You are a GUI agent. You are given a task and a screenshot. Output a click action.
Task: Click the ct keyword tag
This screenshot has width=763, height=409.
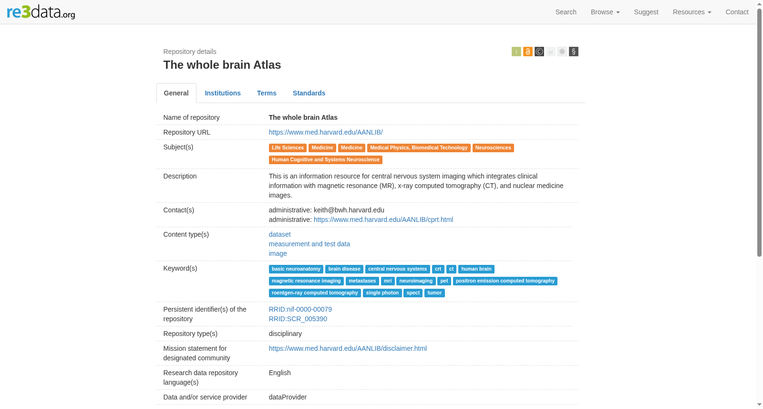pos(452,269)
